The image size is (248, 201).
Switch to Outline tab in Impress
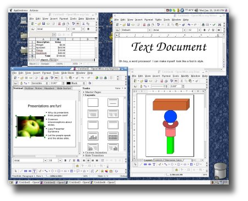point(29,88)
